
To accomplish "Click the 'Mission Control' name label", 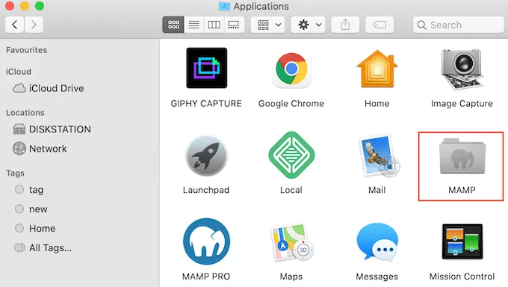I will (x=462, y=277).
